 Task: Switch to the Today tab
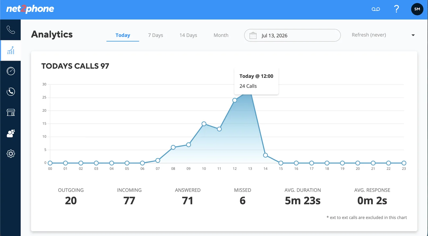(x=123, y=35)
